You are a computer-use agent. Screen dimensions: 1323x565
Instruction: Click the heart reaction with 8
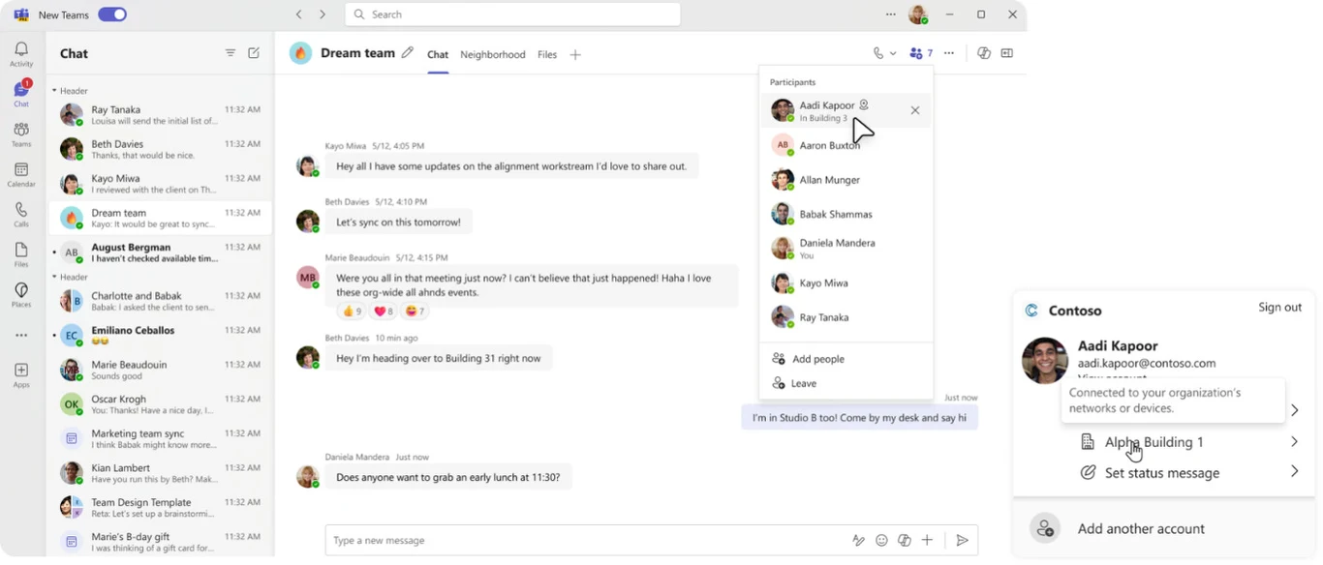point(385,312)
